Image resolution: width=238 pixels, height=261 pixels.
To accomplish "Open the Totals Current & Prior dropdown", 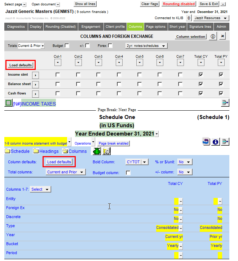I will [43, 46].
